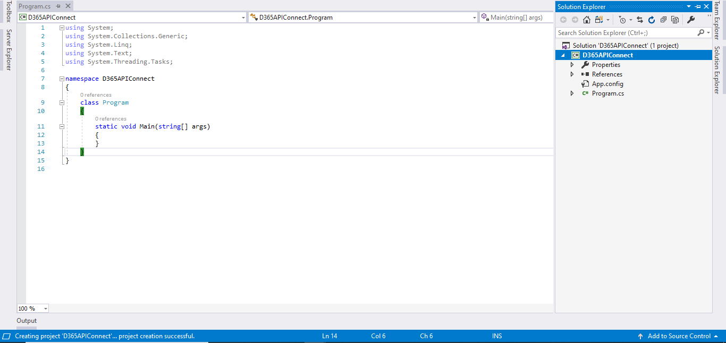Viewport: 726px width, 343px height.
Task: Click the 'Ln 14' status bar entry
Action: 330,336
